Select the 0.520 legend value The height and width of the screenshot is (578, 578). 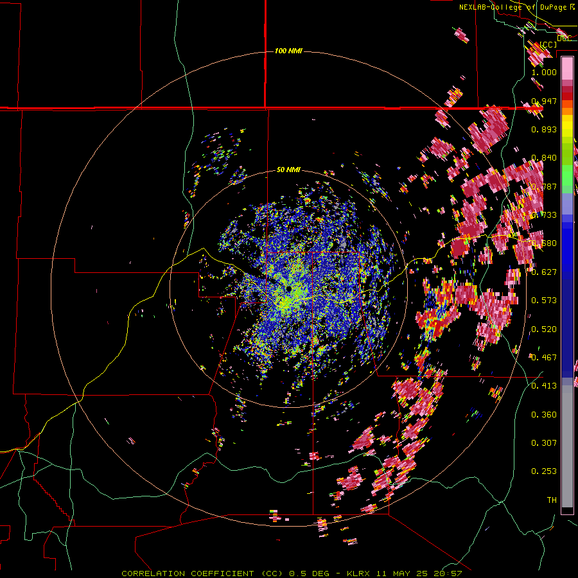point(544,329)
